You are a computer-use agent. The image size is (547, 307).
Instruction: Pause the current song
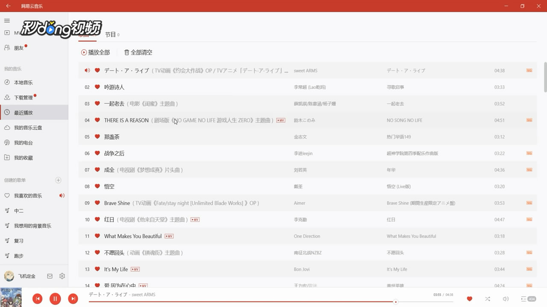click(55, 299)
